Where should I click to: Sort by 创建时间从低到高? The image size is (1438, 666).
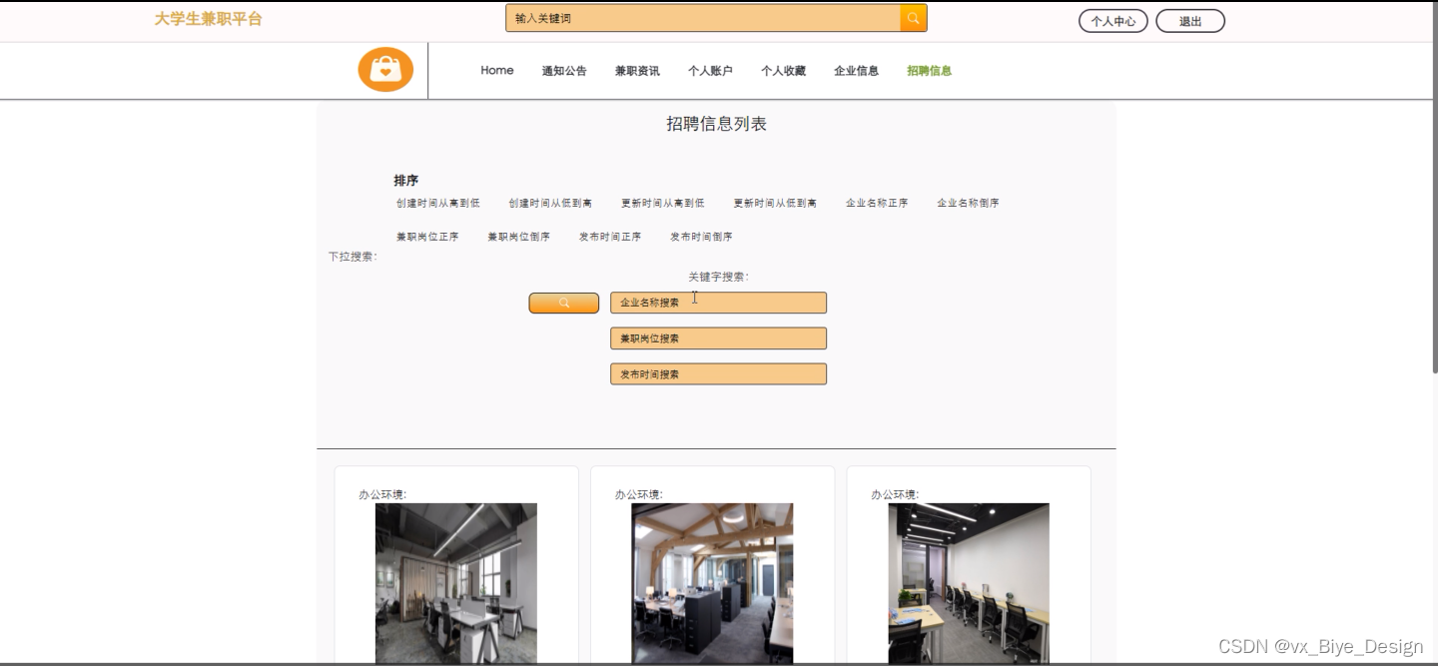pos(550,203)
